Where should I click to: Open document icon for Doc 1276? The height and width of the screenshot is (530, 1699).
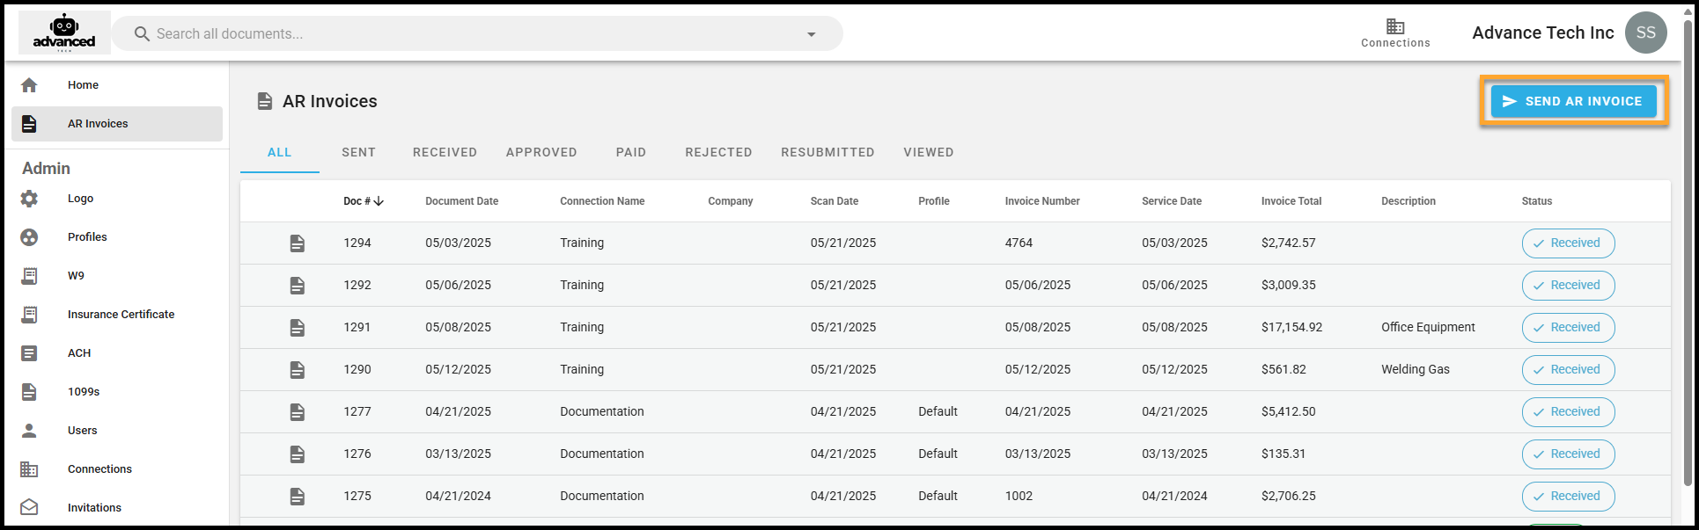(298, 454)
